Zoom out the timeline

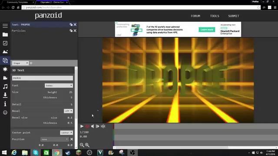tap(82, 145)
